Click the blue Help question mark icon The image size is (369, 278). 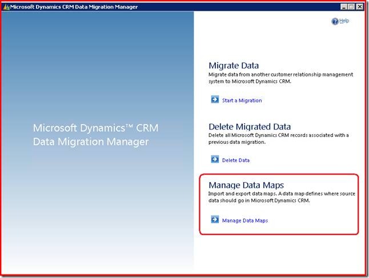point(335,21)
